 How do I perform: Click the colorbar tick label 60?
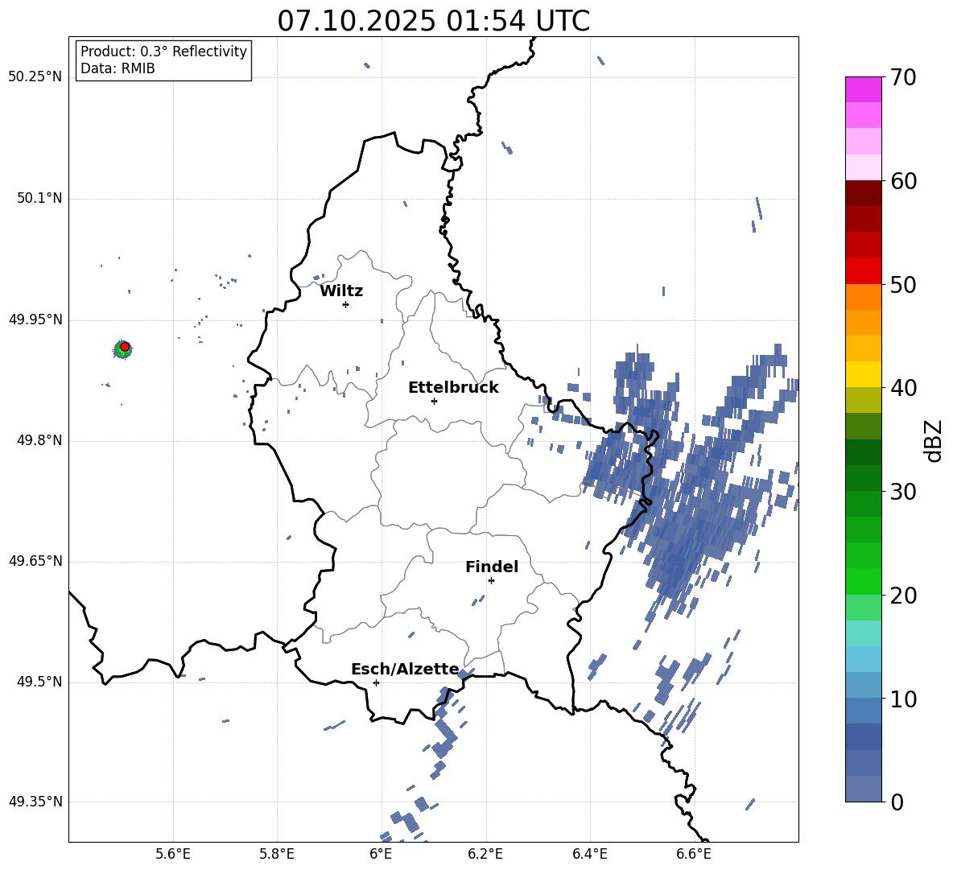pos(903,181)
